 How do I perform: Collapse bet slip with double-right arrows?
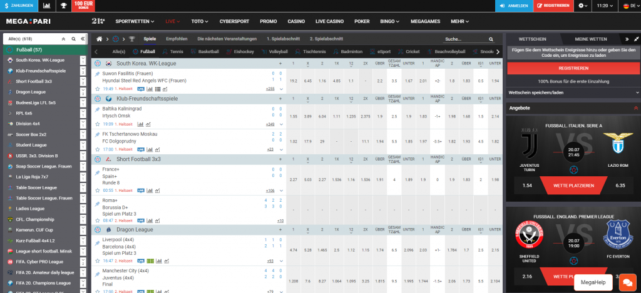click(x=627, y=39)
